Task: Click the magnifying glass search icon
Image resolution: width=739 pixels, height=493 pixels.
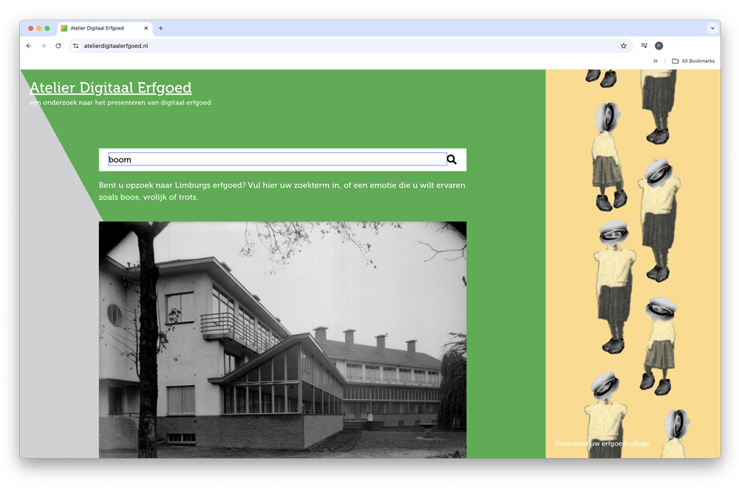Action: 452,160
